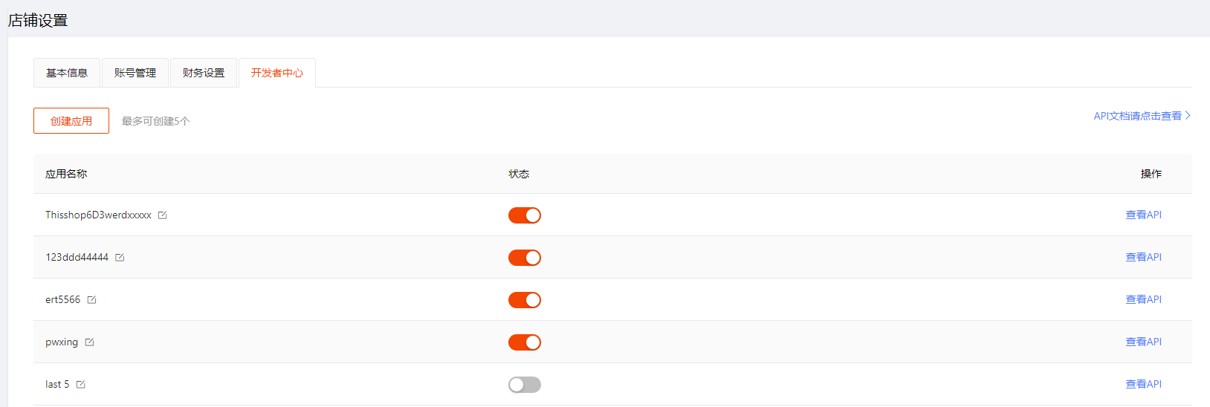The width and height of the screenshot is (1210, 407).
Task: Switch off the pwxing app status
Action: 525,342
